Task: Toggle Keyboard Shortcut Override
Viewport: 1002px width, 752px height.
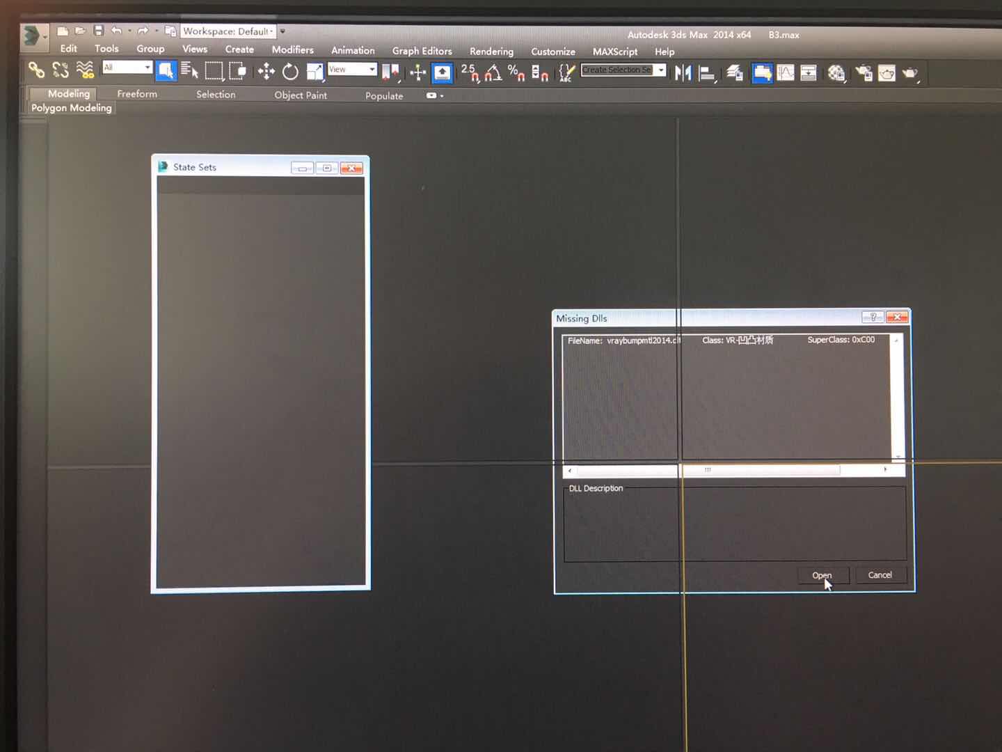Action: (442, 72)
